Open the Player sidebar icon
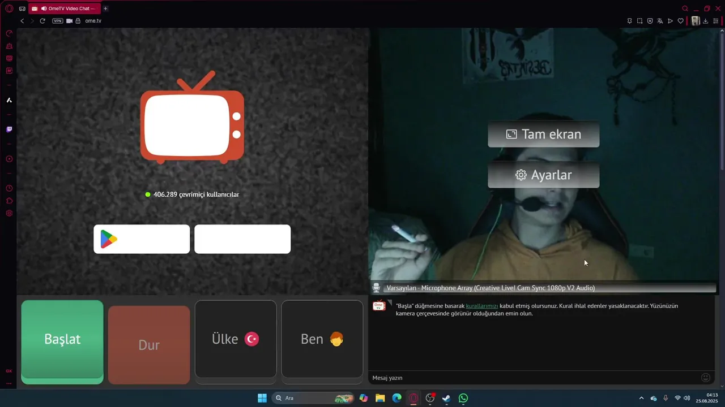Image resolution: width=725 pixels, height=407 pixels. click(9, 159)
